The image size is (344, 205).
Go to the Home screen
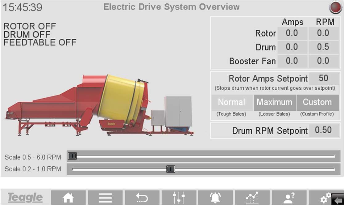(x=68, y=198)
